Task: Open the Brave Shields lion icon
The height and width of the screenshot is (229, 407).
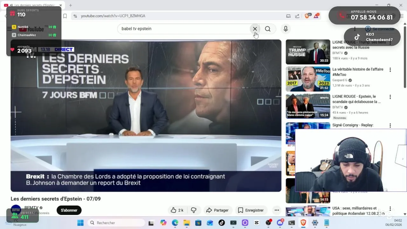Action: click(307, 16)
